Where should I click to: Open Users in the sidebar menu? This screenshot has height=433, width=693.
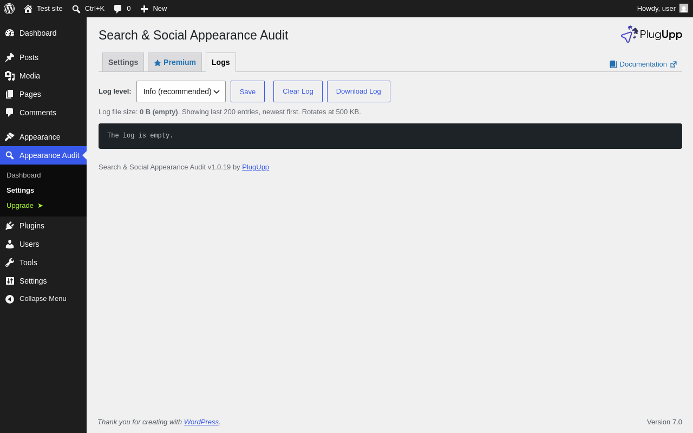point(43,244)
